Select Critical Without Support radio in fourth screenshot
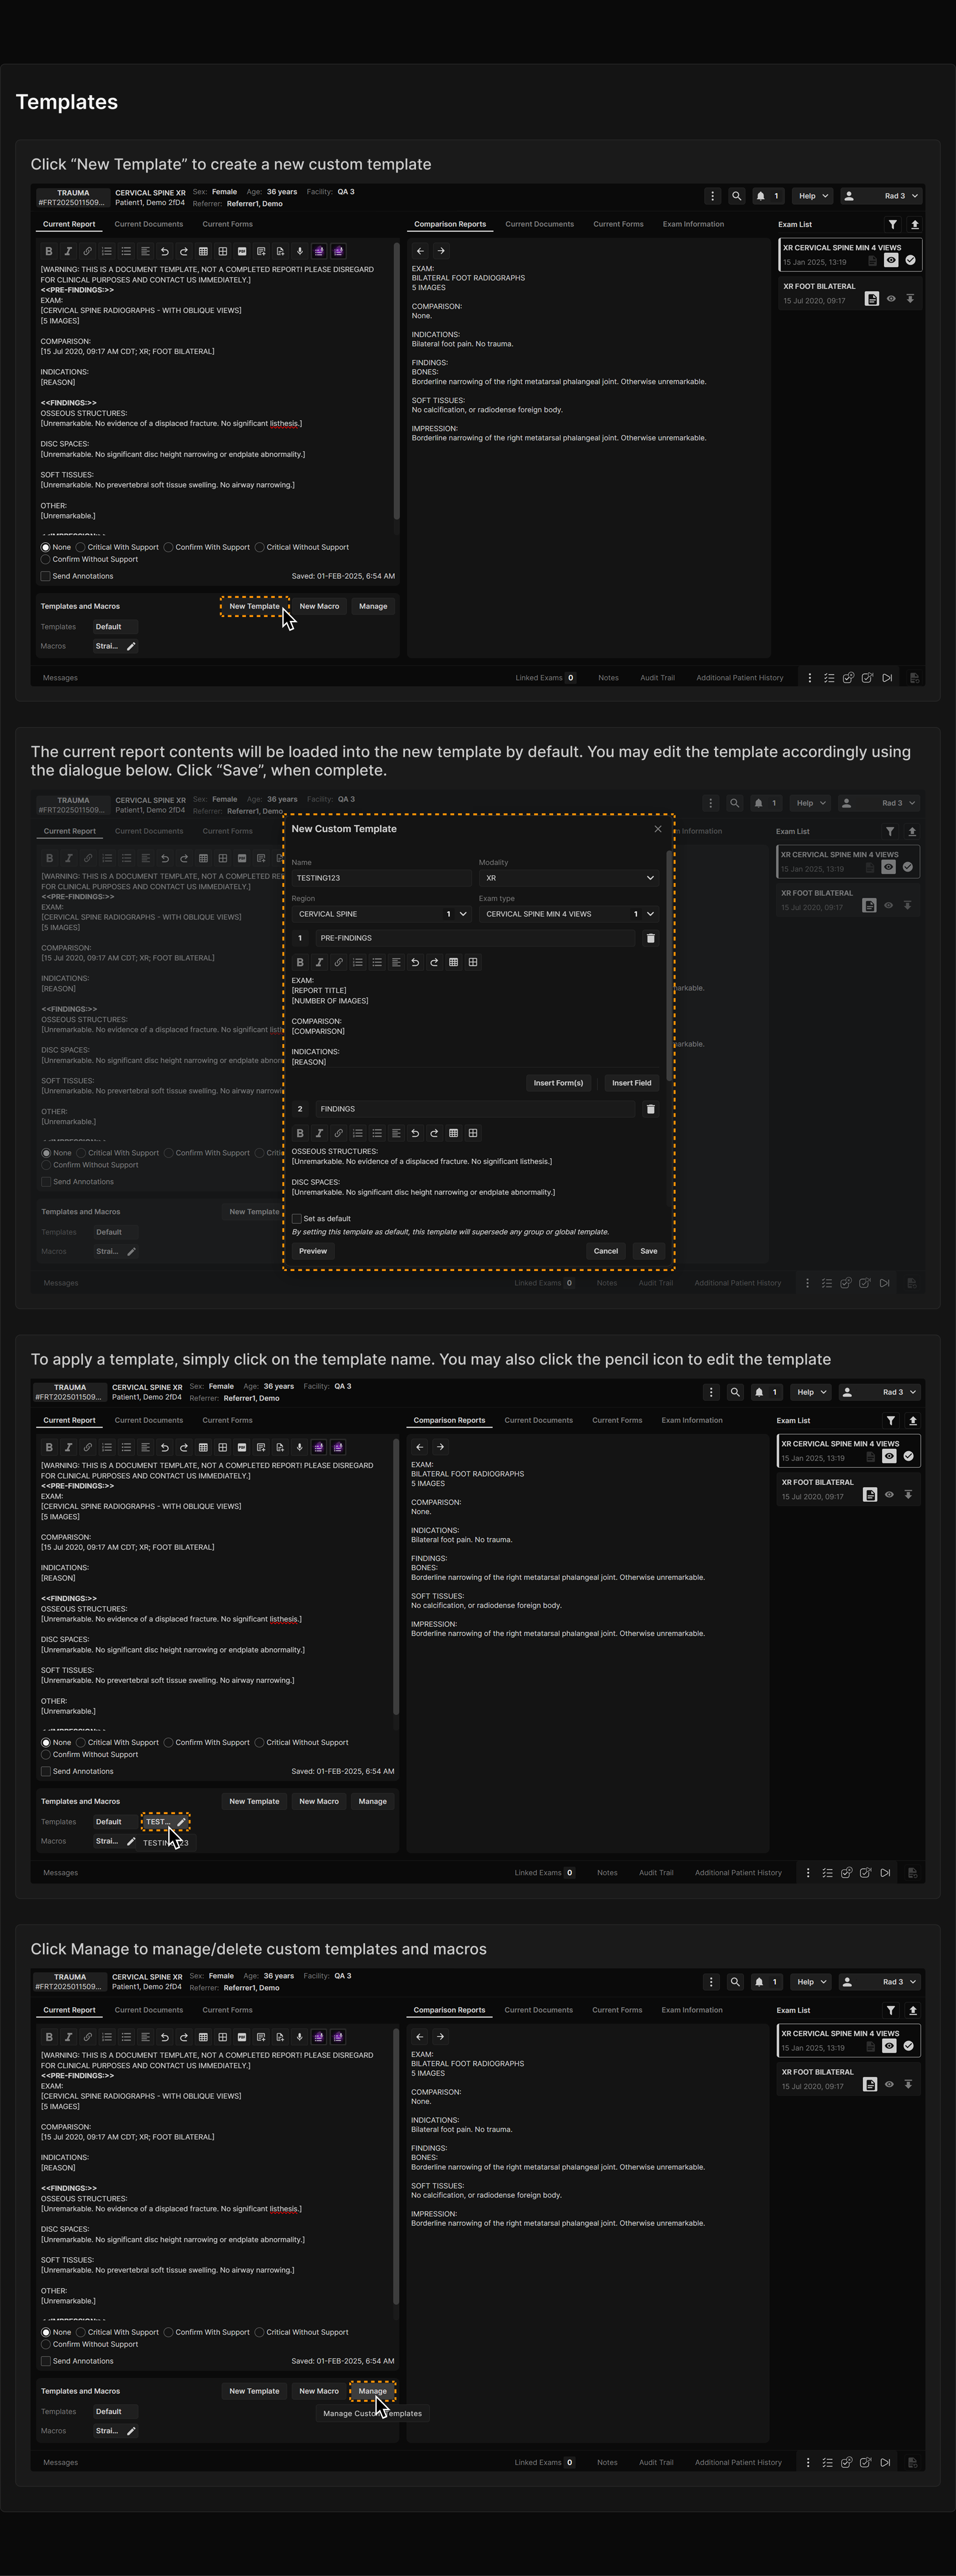This screenshot has height=2576, width=956. coord(259,2332)
